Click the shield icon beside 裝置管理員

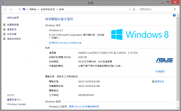tap(4, 25)
